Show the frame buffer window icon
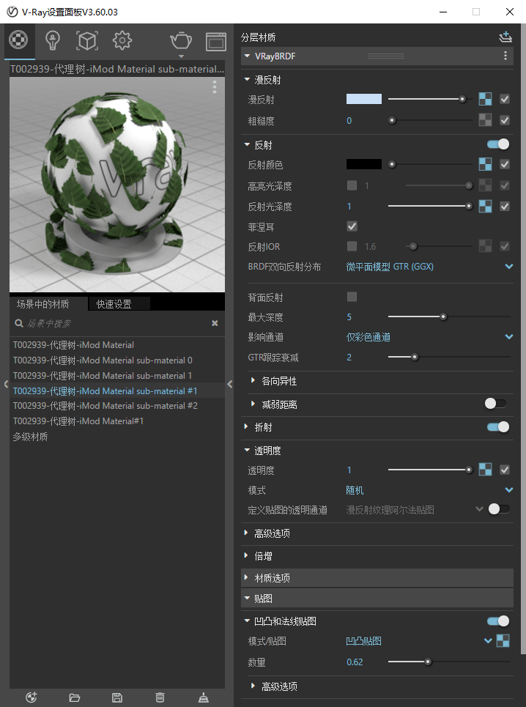 pyautogui.click(x=216, y=41)
